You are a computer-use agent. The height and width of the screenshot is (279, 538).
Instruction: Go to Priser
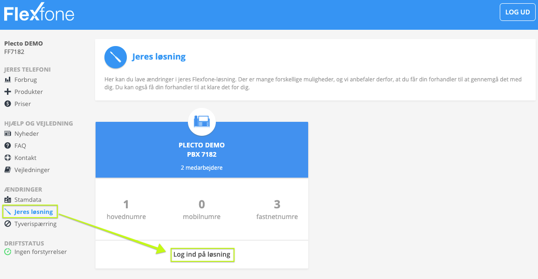23,104
